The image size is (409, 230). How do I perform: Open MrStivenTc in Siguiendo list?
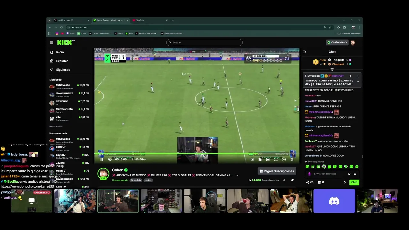[x=69, y=87]
